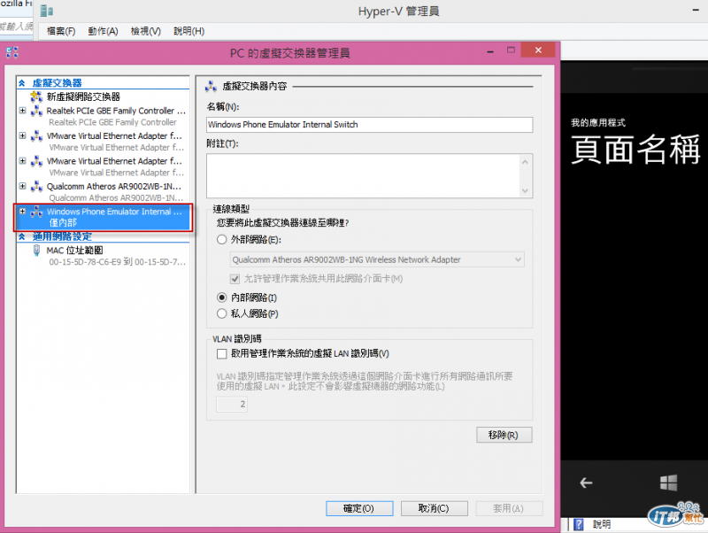This screenshot has width=708, height=533.
Task: Click the gray Qualcomm Atheros AR9002WB-1N subtext
Action: tap(117, 197)
